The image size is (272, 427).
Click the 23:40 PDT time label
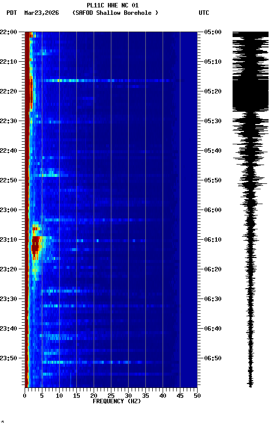tap(8, 329)
